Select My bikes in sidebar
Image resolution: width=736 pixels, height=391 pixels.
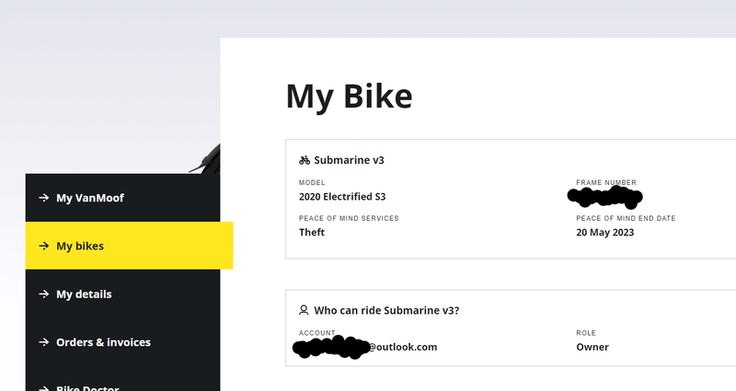129,246
